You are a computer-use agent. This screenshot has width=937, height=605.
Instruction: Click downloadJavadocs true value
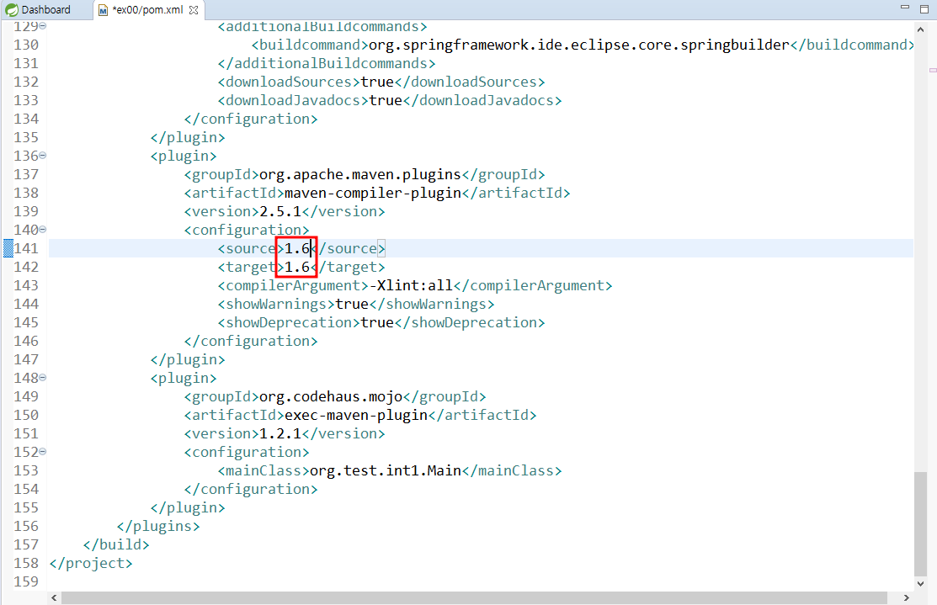click(x=386, y=100)
